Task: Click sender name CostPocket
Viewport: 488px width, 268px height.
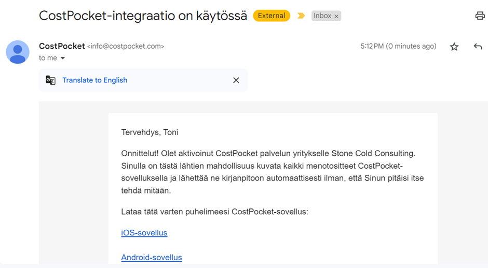Action: point(62,46)
